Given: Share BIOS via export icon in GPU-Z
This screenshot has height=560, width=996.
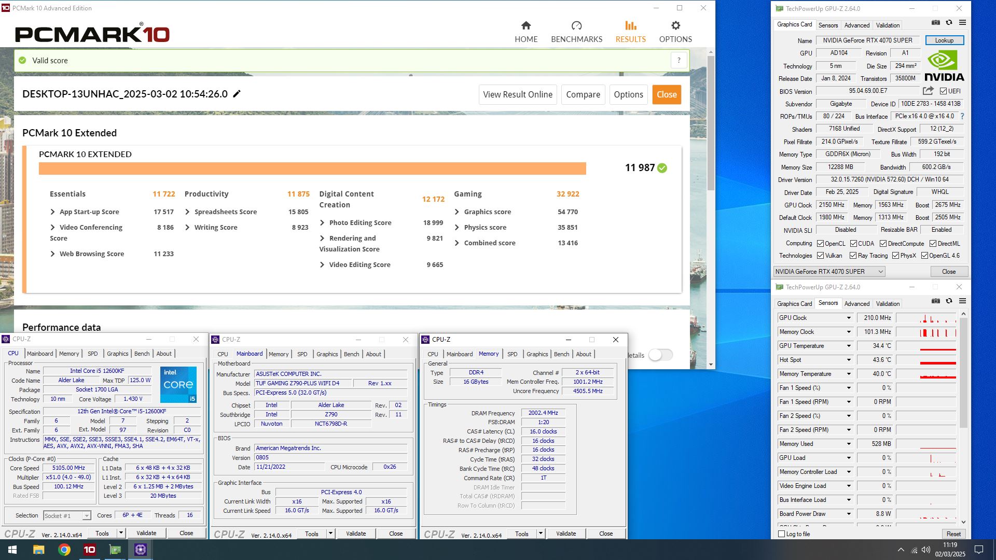Looking at the screenshot, I should coord(928,91).
